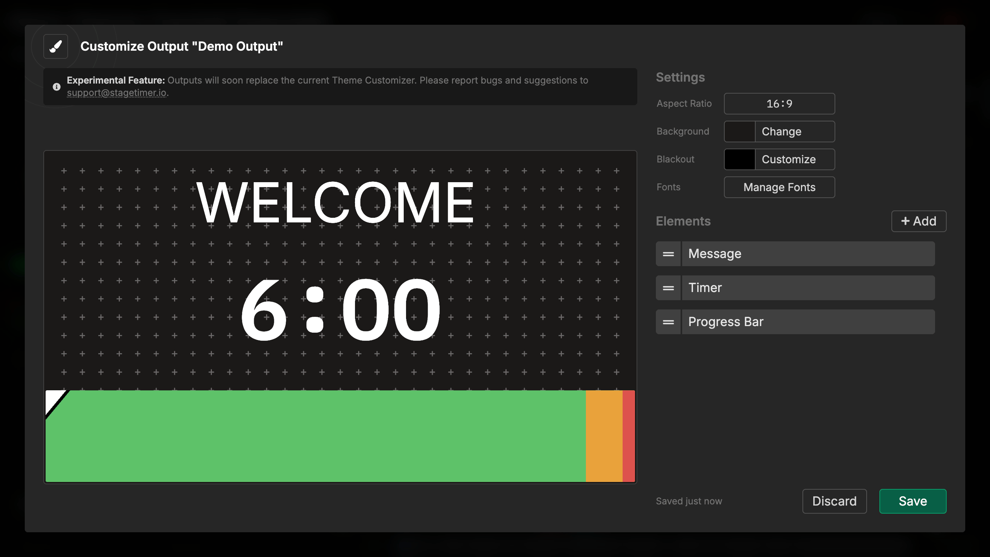Click the drag handle beside the Progress Bar element
Image resolution: width=990 pixels, height=557 pixels.
[x=668, y=321]
